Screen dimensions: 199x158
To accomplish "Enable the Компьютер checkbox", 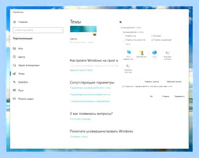I will (x=125, y=36).
